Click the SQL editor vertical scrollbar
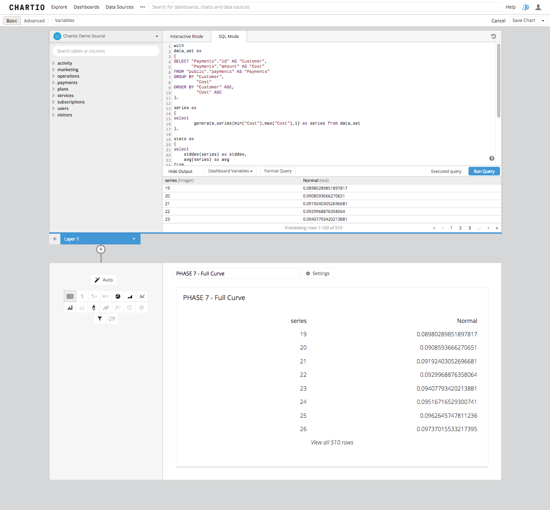 (499, 80)
